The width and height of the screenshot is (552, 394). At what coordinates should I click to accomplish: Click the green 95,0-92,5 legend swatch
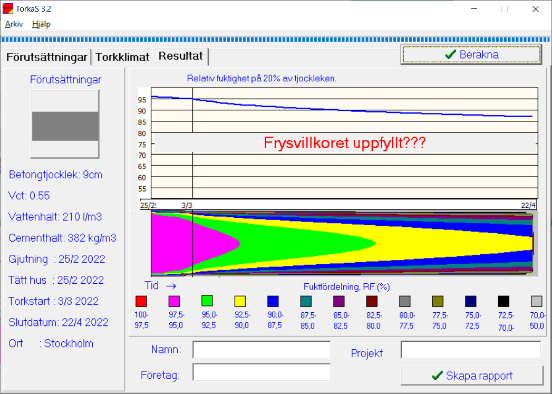(x=207, y=301)
